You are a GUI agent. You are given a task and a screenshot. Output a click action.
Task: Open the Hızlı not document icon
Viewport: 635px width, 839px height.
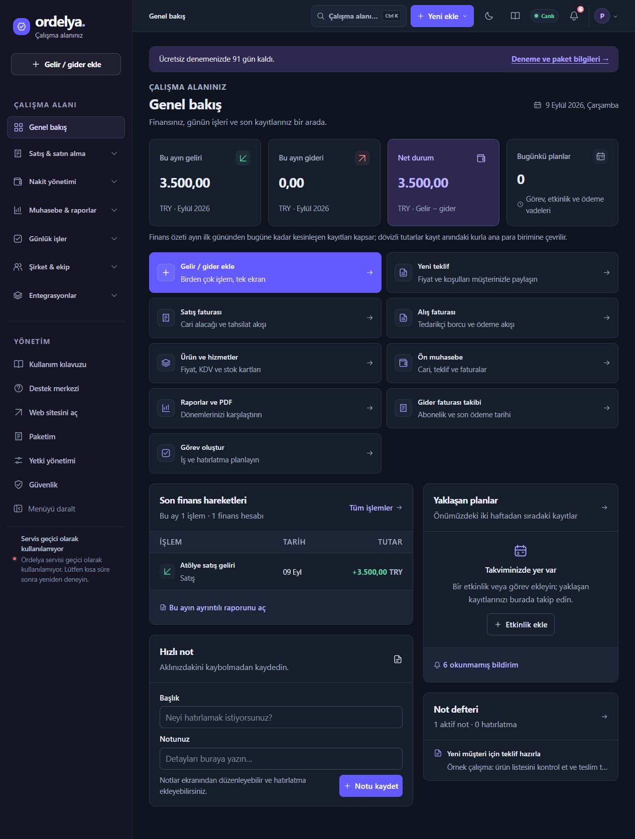click(x=398, y=659)
